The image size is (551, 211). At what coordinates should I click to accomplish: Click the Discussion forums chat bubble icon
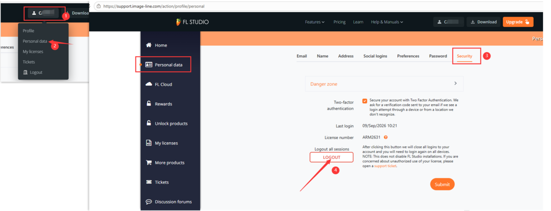click(149, 201)
